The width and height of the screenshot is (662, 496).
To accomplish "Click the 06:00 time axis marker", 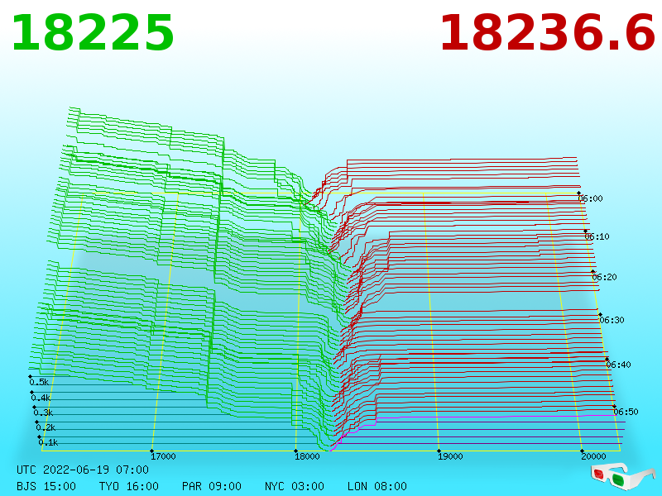I will coord(590,198).
